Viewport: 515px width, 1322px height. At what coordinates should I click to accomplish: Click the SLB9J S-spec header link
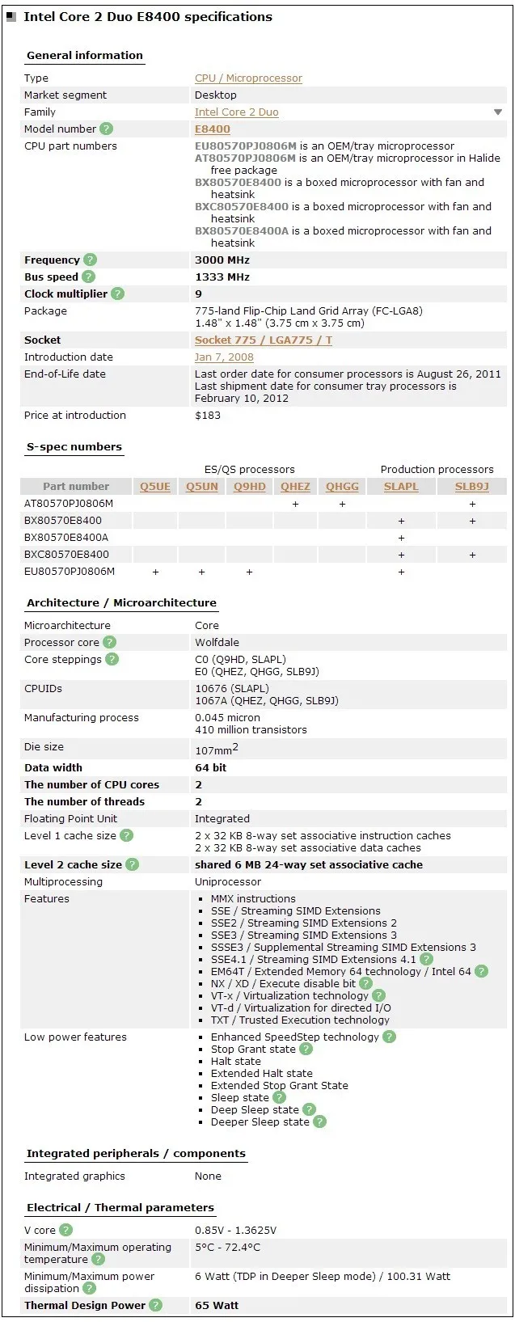coord(472,486)
